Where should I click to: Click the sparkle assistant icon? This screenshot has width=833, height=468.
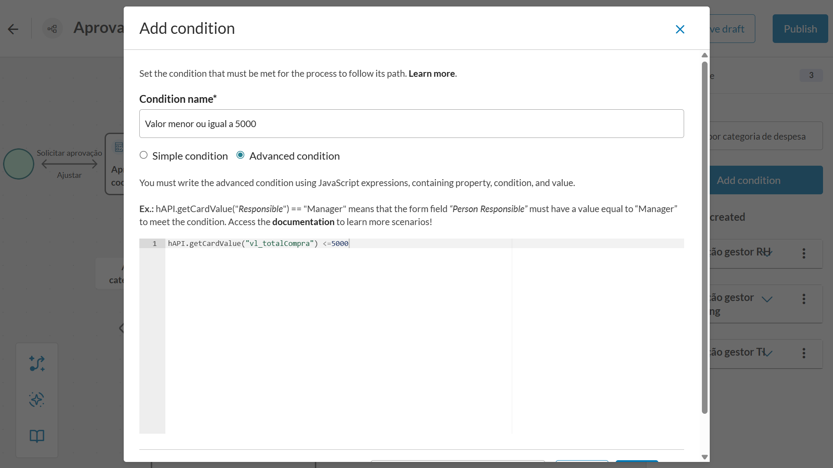point(37,399)
